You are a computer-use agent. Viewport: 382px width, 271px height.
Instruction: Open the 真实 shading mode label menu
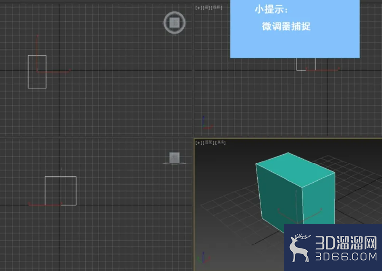click(x=220, y=143)
